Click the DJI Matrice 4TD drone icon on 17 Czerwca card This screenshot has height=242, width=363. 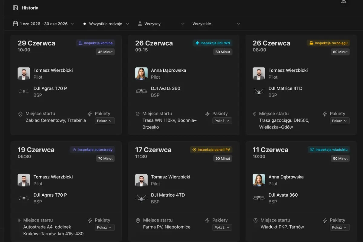141,198
